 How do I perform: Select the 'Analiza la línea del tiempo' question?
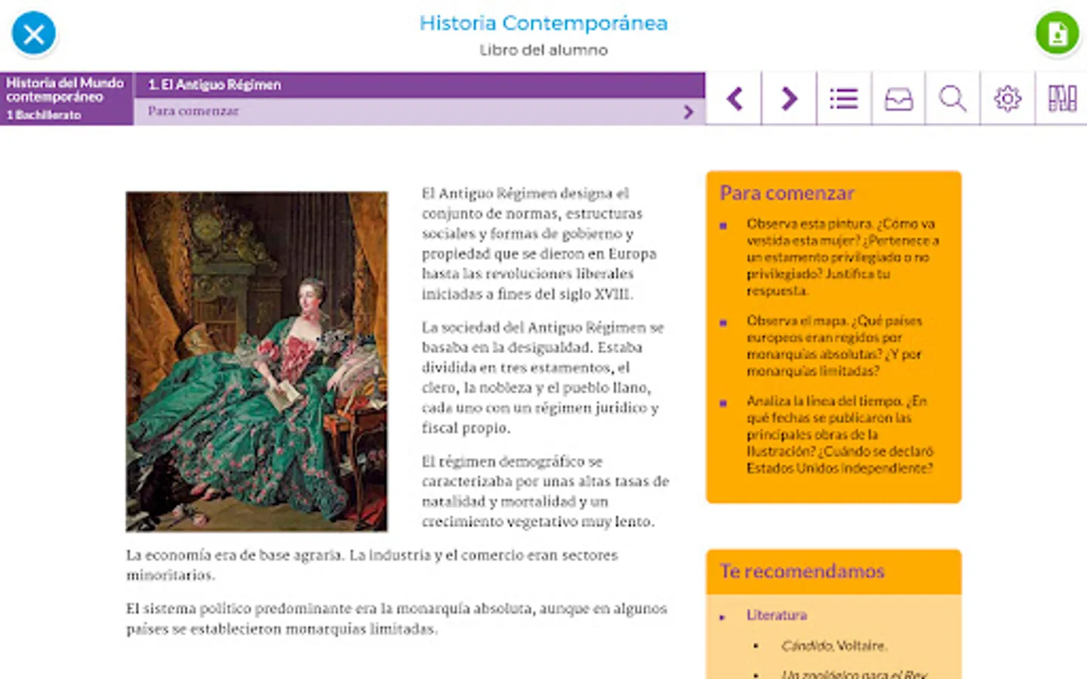coord(840,435)
